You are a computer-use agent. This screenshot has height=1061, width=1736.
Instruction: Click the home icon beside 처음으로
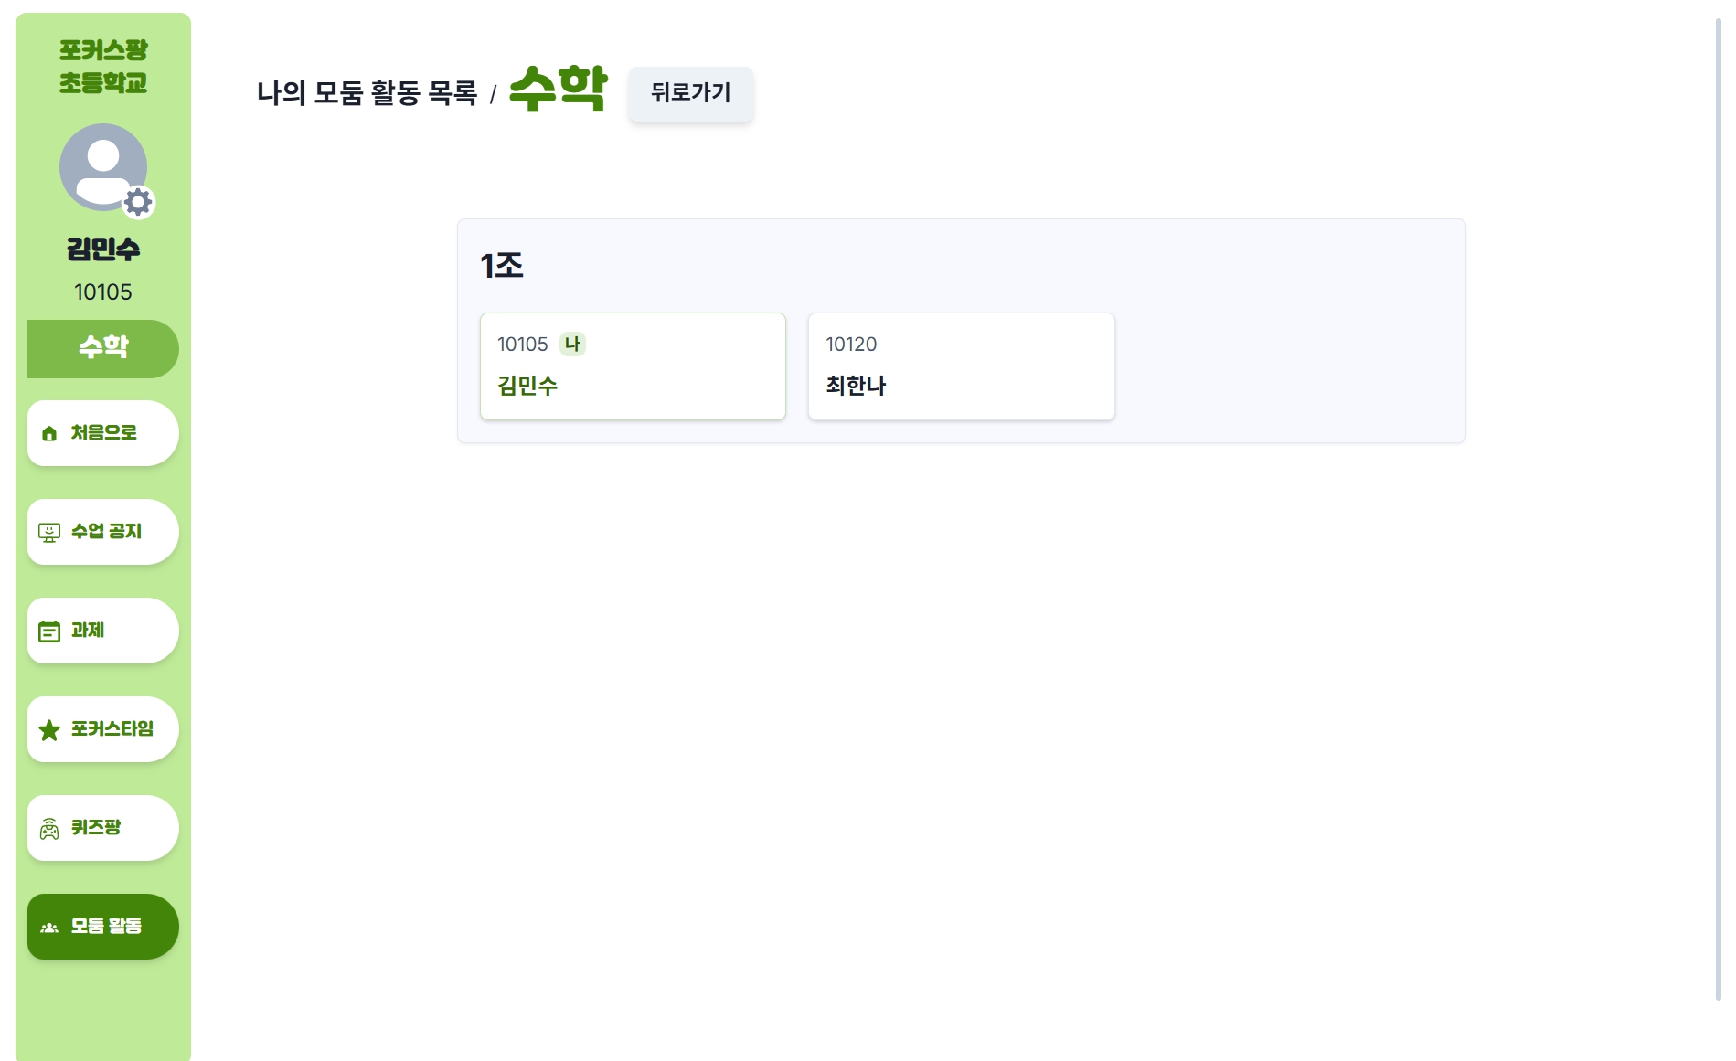click(49, 433)
